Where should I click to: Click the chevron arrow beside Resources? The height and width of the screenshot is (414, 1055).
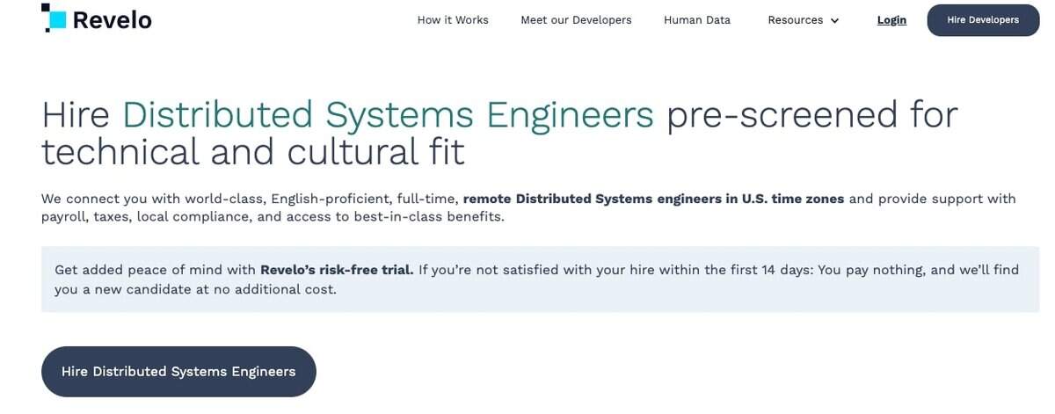click(834, 21)
